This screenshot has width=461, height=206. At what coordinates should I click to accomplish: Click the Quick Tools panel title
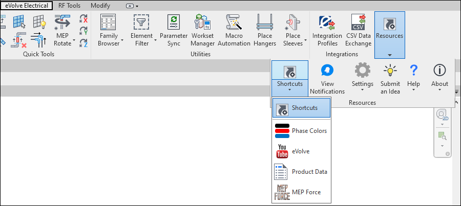click(x=39, y=54)
